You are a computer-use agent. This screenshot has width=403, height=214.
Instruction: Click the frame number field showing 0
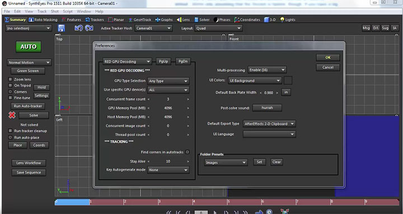tap(201, 212)
